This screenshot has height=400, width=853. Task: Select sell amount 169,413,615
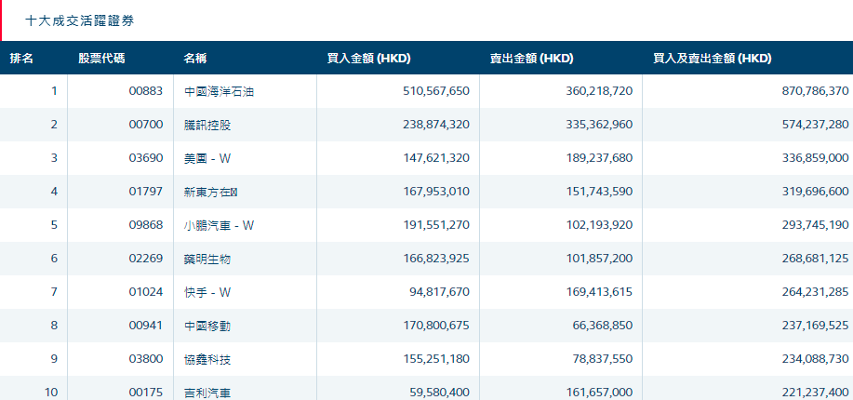pos(599,292)
